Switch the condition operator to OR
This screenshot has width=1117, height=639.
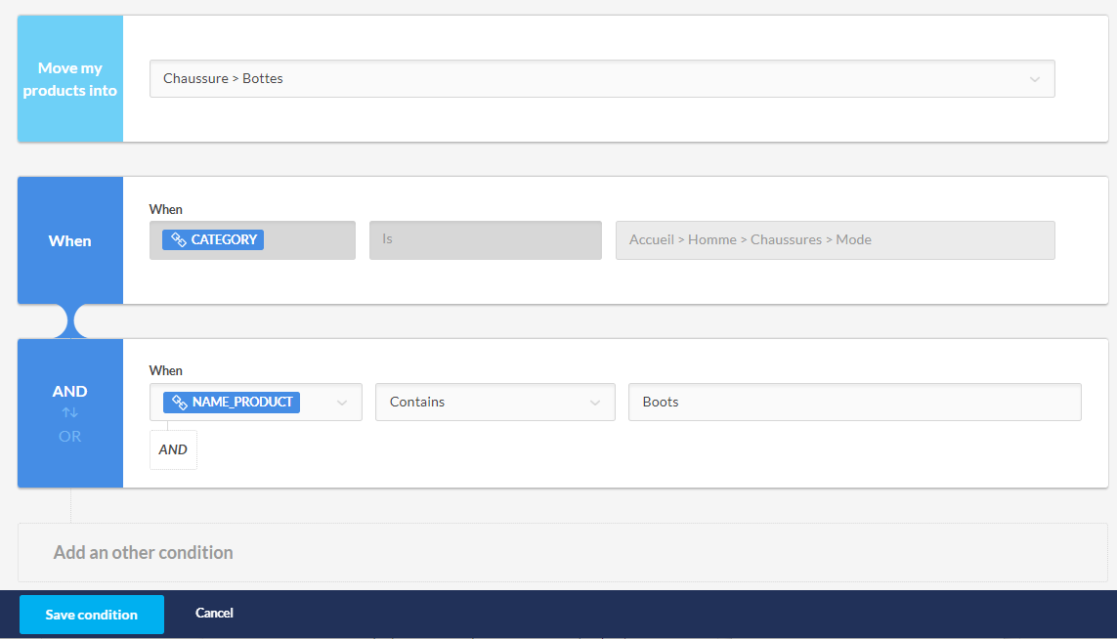pyautogui.click(x=70, y=436)
